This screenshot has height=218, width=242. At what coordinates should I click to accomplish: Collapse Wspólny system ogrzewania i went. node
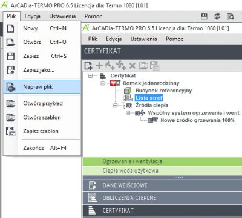click(x=128, y=113)
